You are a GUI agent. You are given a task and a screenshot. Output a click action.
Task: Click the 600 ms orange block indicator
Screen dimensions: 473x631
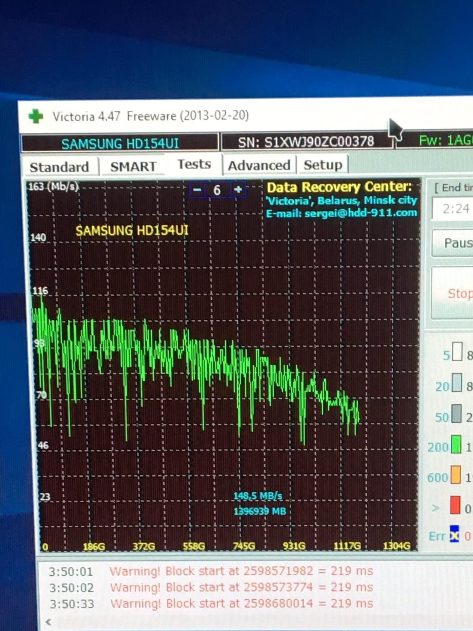[x=455, y=475]
